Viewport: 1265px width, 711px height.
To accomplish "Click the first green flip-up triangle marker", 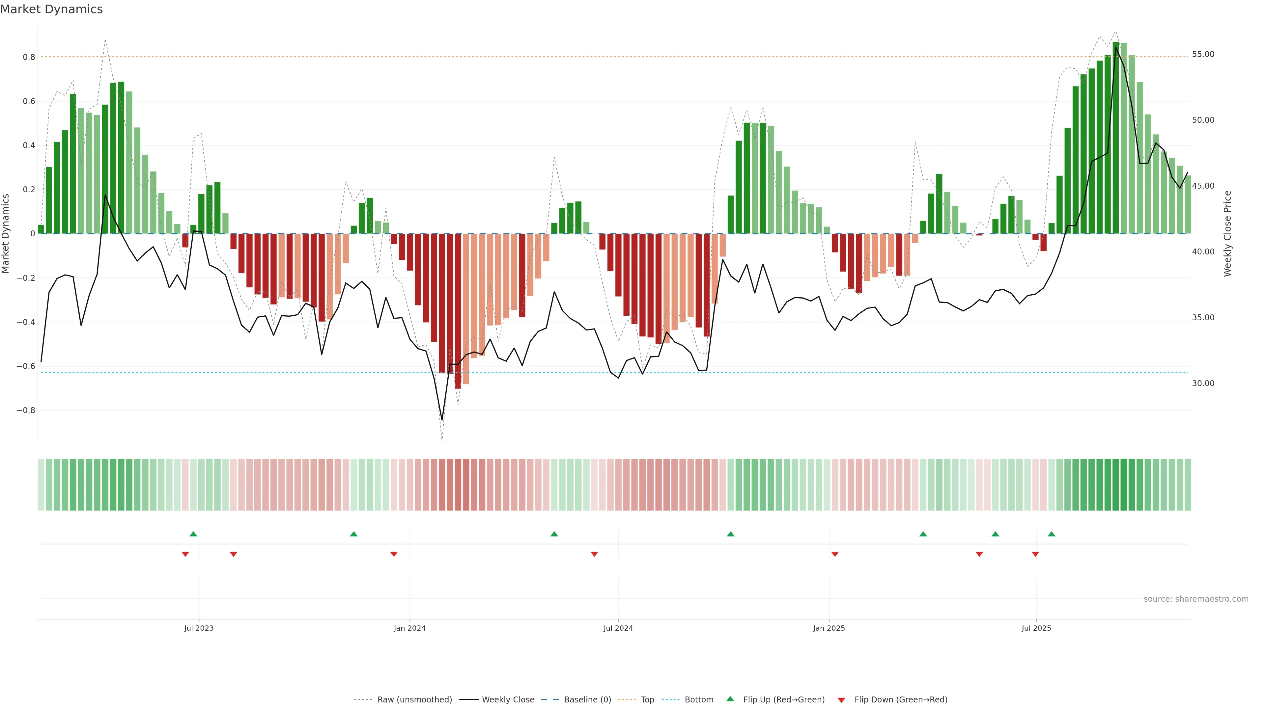I will (193, 534).
